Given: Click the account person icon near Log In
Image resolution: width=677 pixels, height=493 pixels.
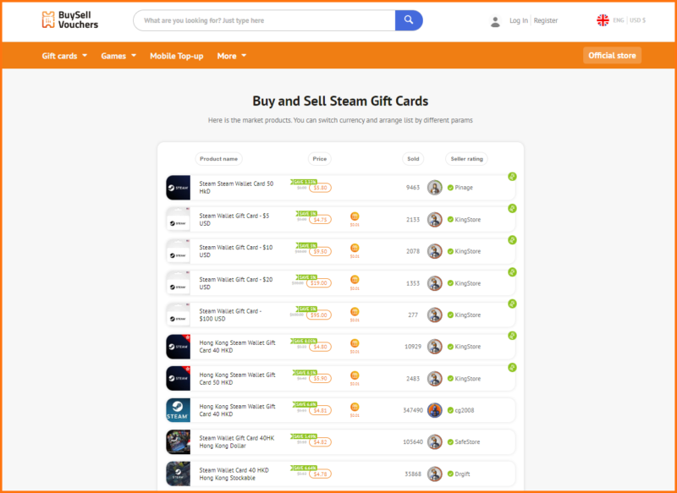Looking at the screenshot, I should (494, 20).
